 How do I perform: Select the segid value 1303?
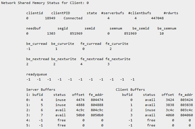51,33
